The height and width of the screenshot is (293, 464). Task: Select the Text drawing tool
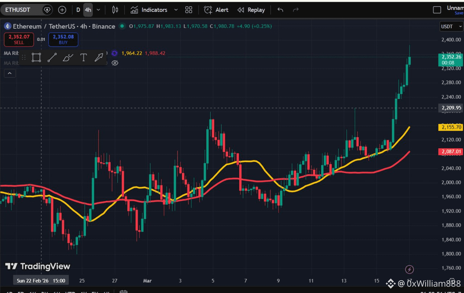pos(83,58)
